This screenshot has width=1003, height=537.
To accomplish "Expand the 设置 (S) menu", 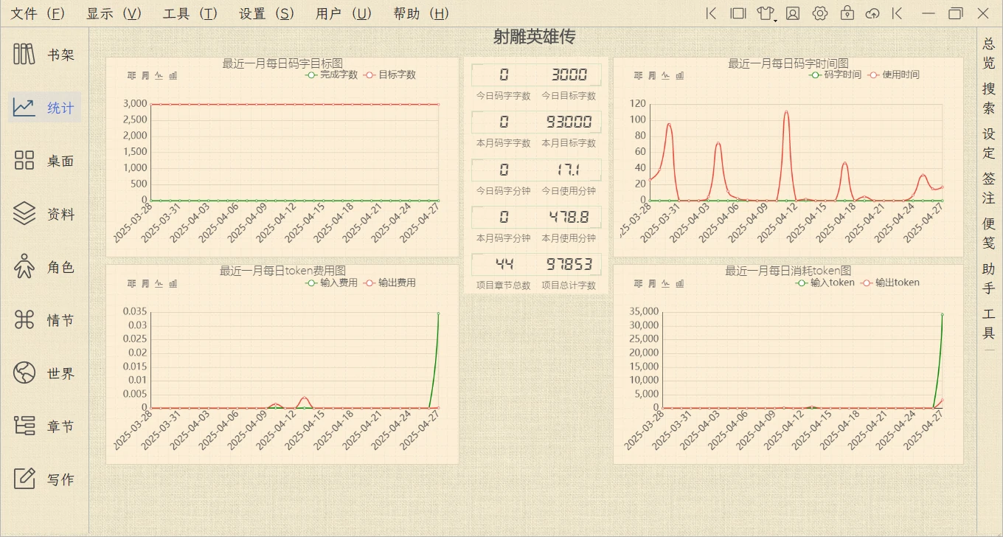I will 266,13.
